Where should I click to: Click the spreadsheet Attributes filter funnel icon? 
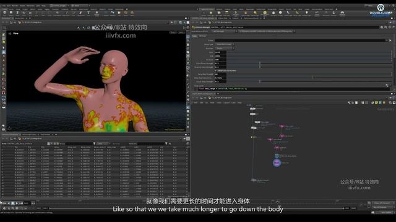point(166,144)
